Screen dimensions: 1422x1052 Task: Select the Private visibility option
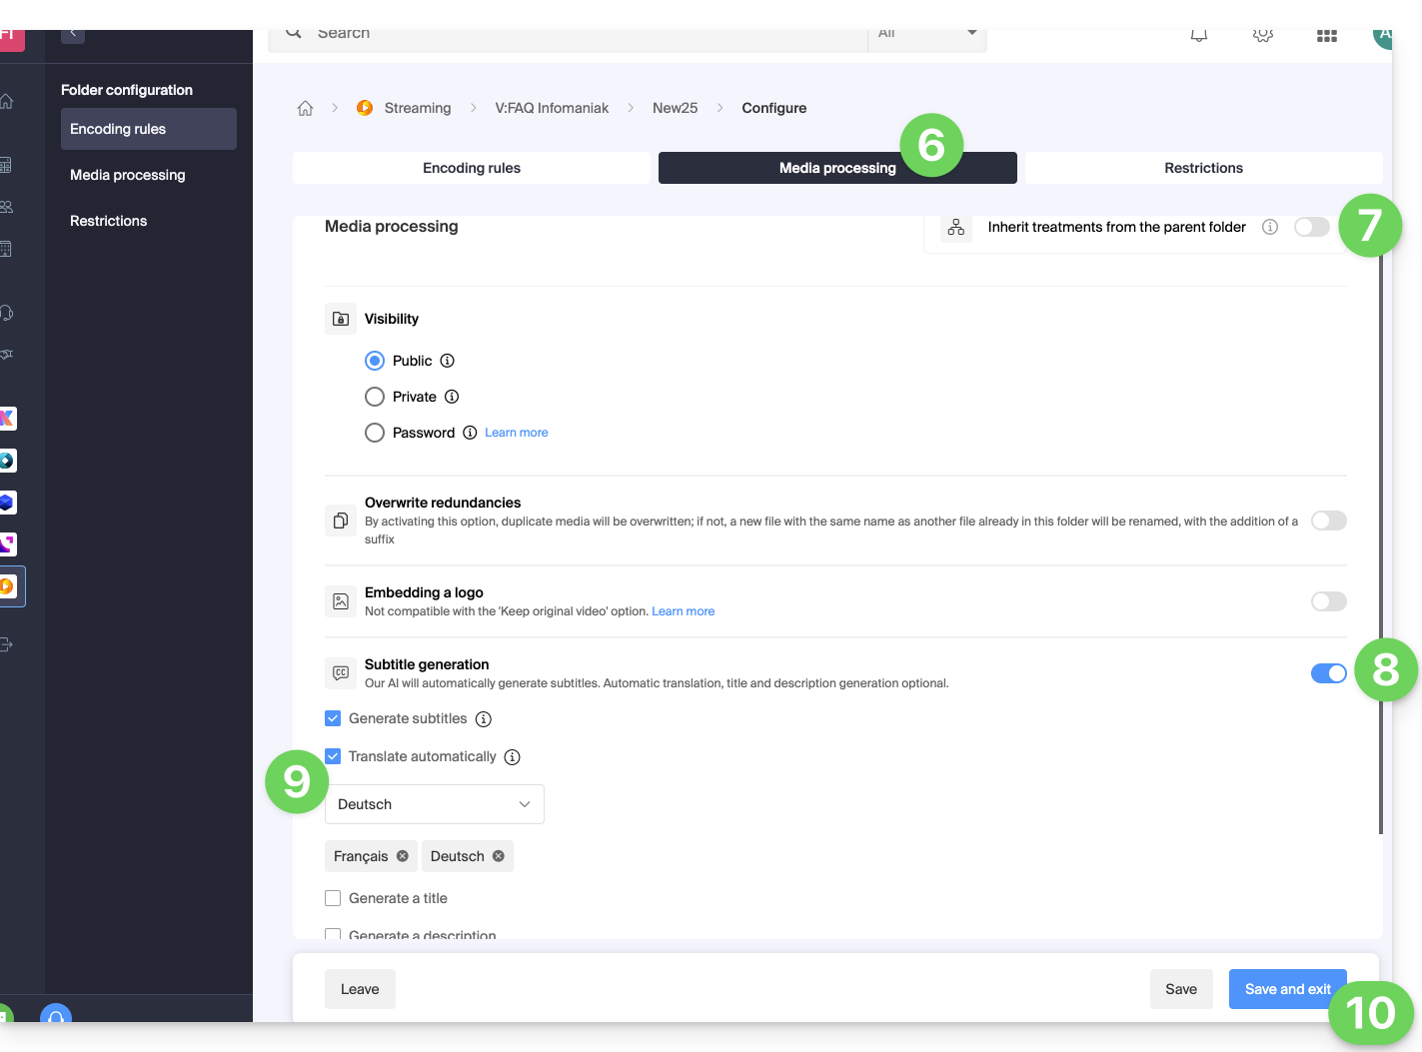pyautogui.click(x=375, y=397)
